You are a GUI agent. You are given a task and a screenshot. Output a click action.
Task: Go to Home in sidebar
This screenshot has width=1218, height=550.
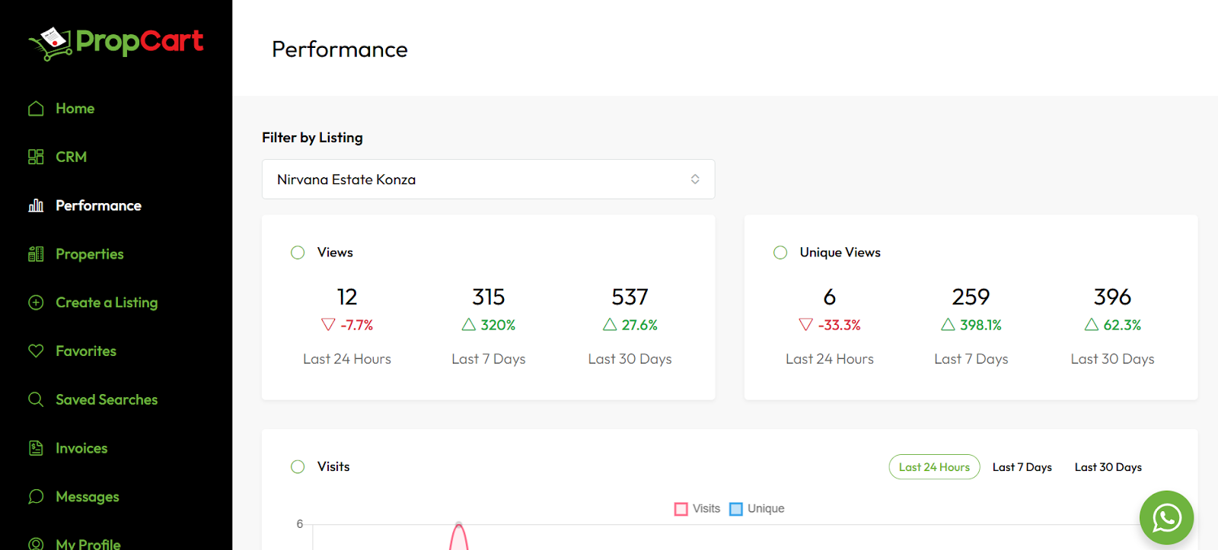[x=75, y=108]
